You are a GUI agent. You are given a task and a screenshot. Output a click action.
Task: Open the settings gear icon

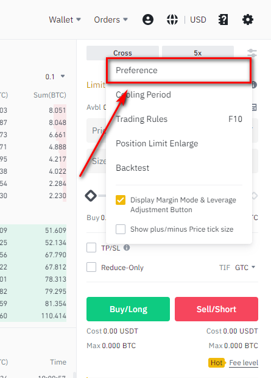[x=248, y=20]
